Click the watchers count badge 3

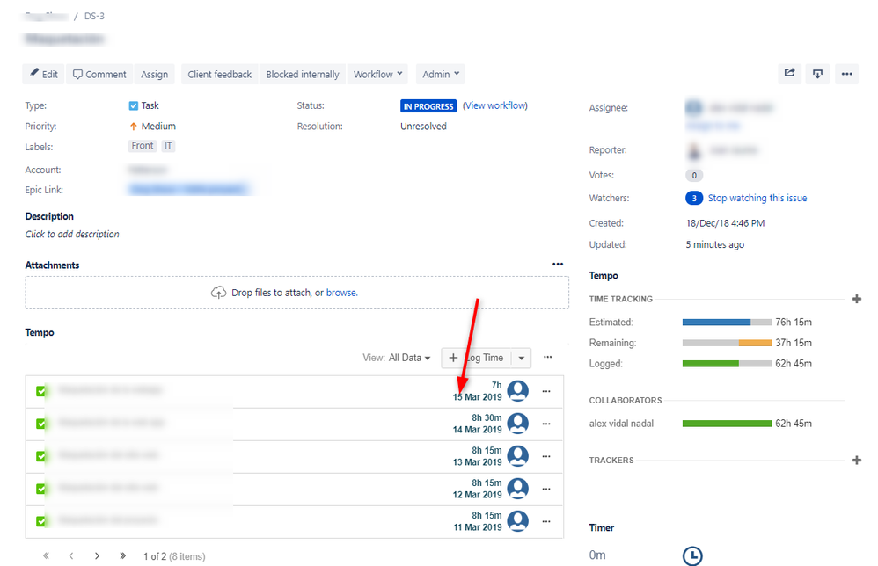(694, 198)
